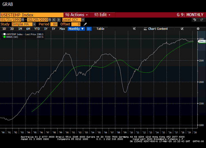
Task: Switch to Table view
Action: tap(100, 29)
